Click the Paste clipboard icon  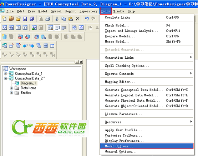click(x=71, y=19)
